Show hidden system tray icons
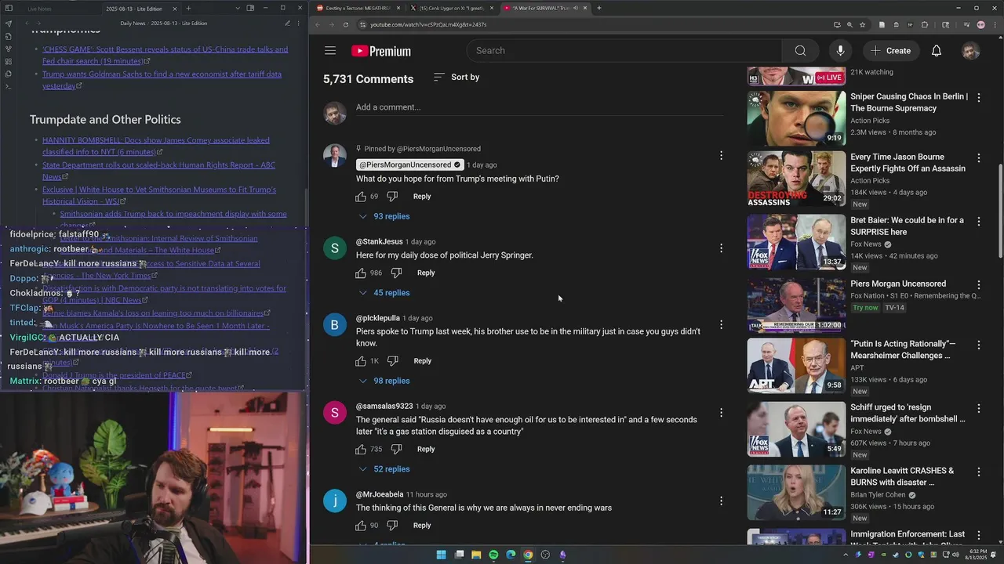 pyautogui.click(x=846, y=555)
